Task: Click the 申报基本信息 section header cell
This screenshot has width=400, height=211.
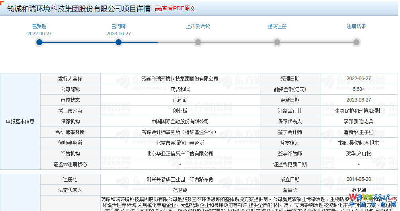Action: pos(20,122)
